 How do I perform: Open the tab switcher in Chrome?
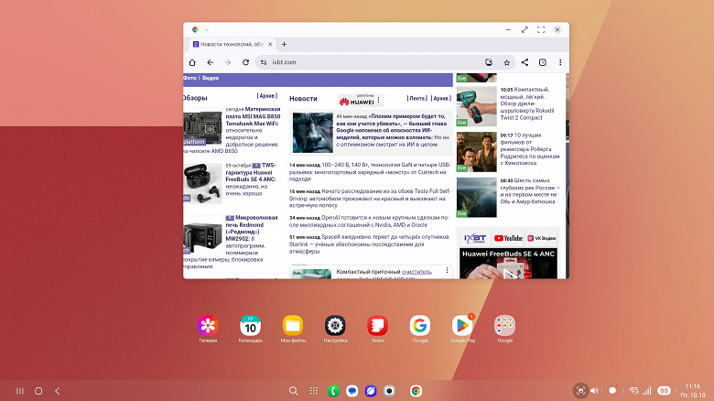[542, 62]
